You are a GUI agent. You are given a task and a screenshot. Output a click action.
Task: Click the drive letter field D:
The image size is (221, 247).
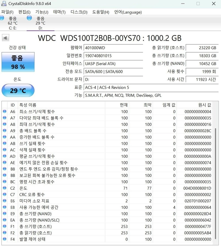click(x=113, y=79)
